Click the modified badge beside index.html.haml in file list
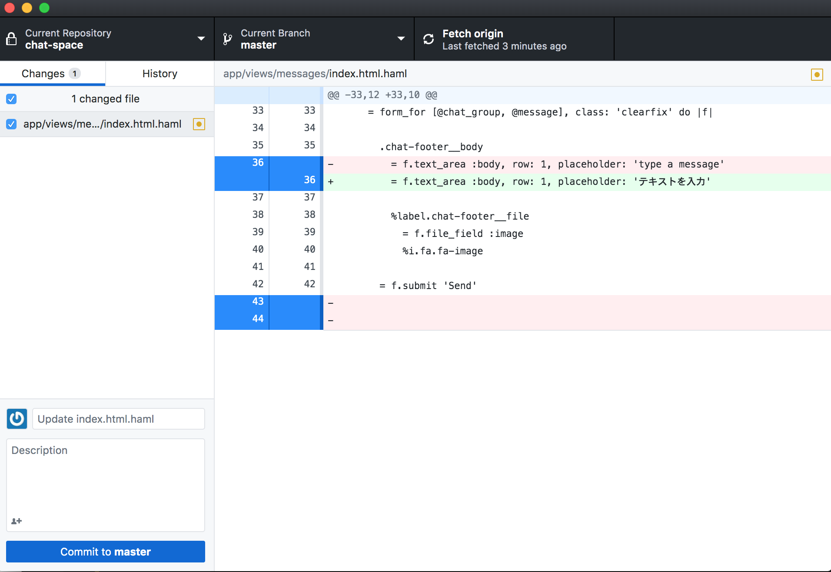This screenshot has height=572, width=831. coord(199,124)
